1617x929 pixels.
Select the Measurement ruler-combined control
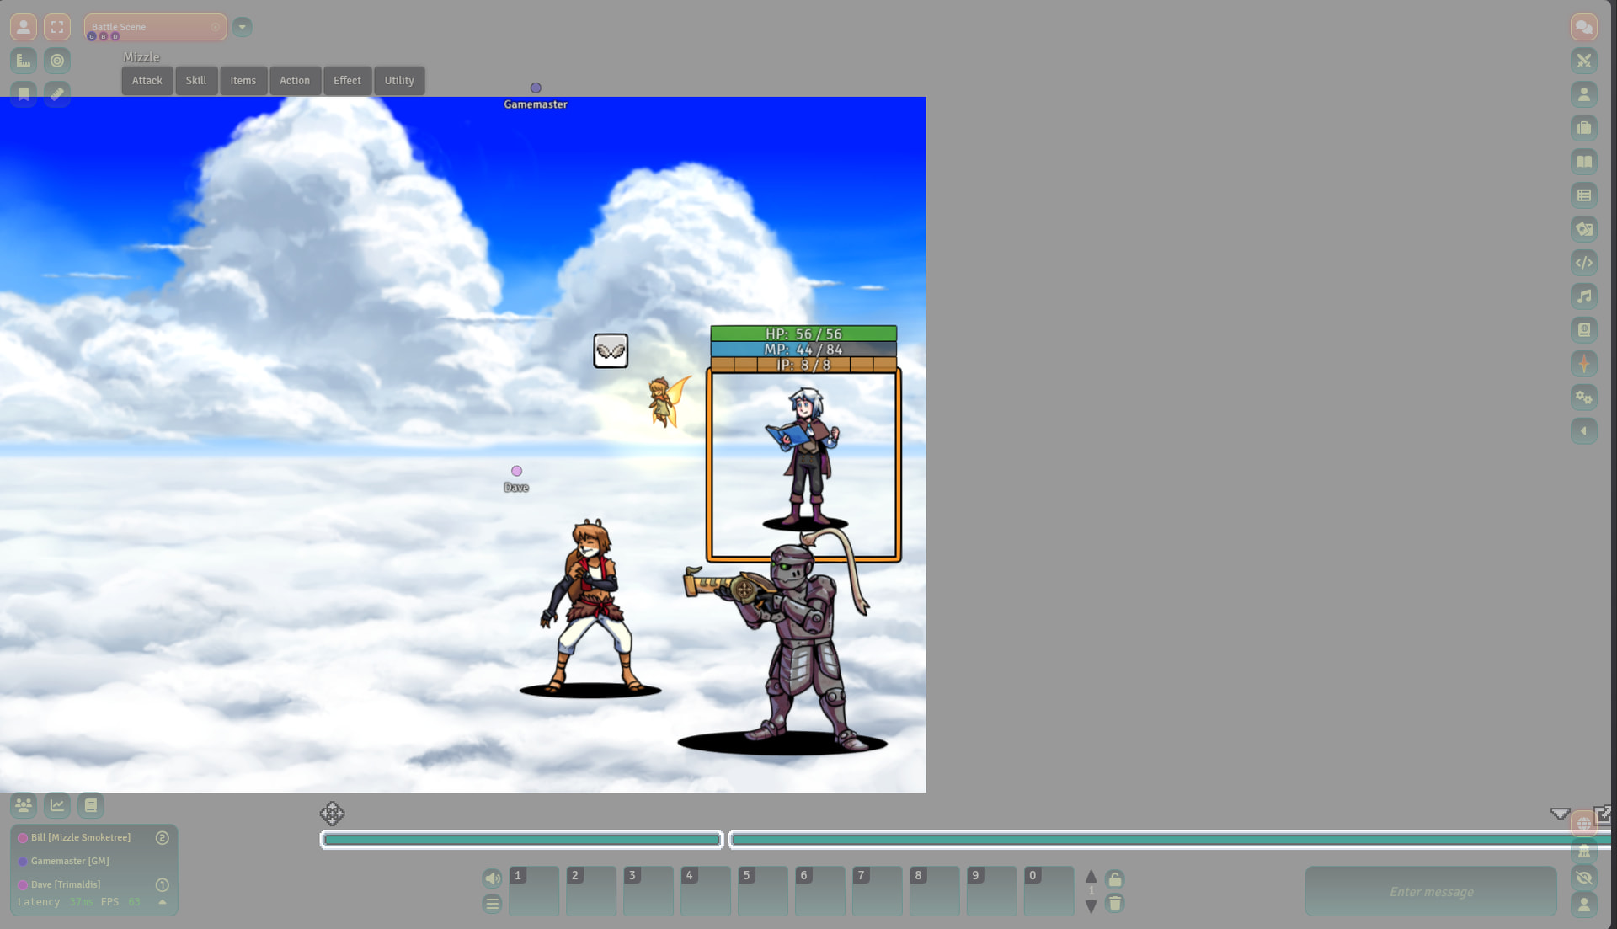point(24,61)
